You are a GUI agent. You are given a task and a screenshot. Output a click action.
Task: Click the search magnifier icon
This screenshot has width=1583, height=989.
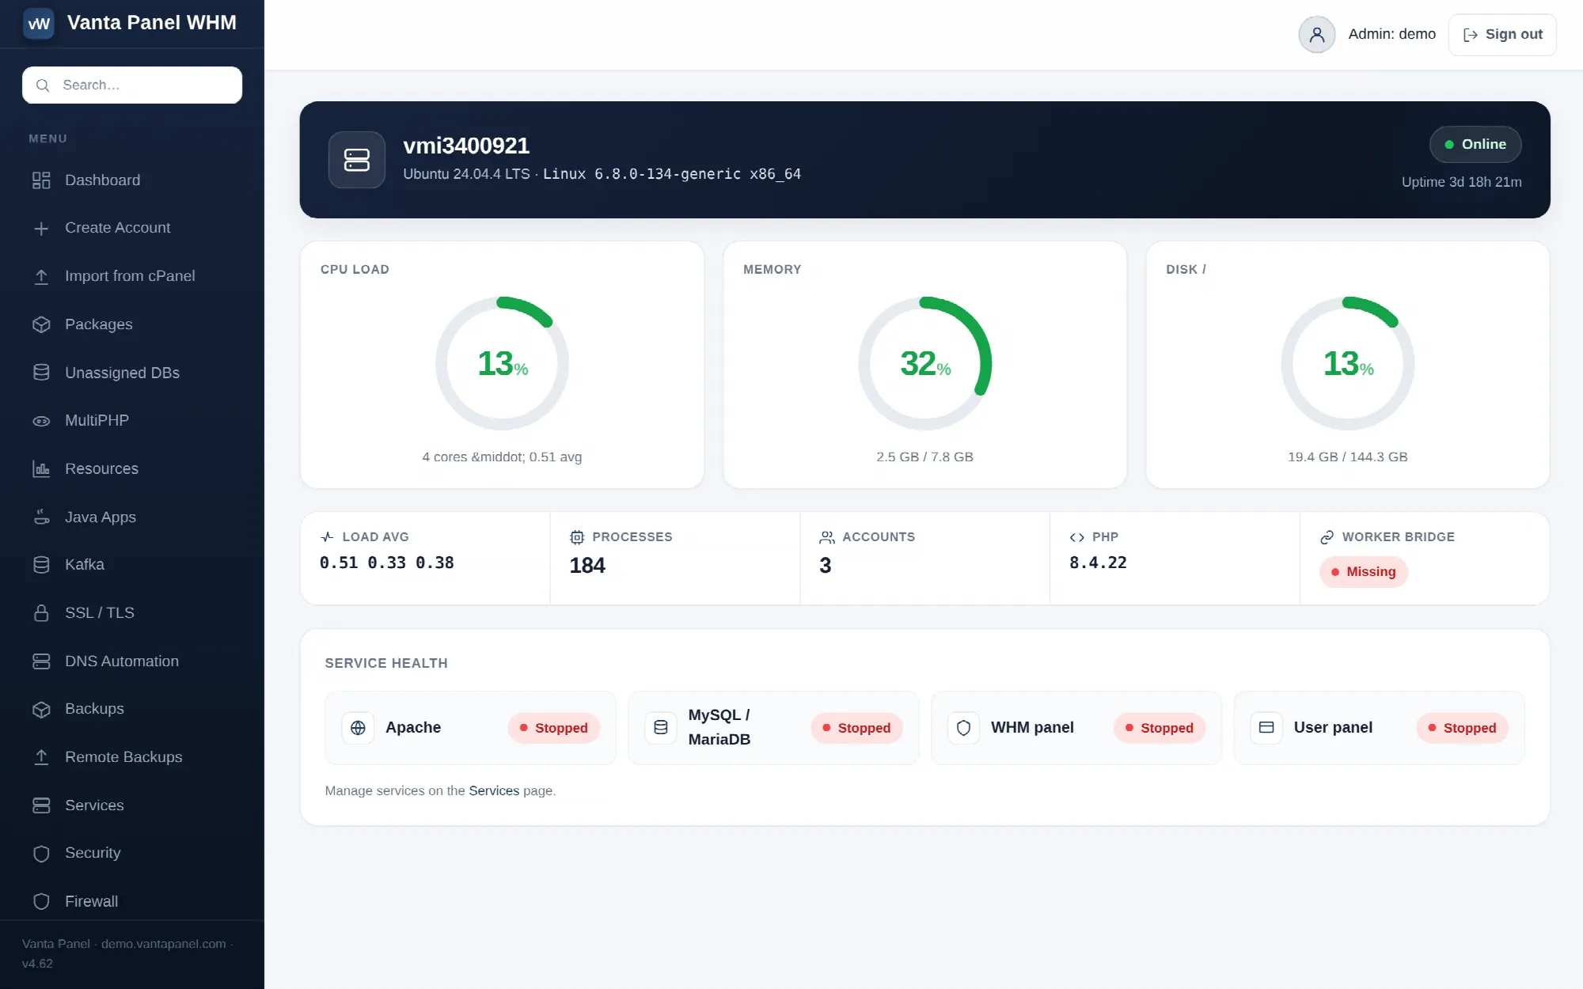[43, 85]
